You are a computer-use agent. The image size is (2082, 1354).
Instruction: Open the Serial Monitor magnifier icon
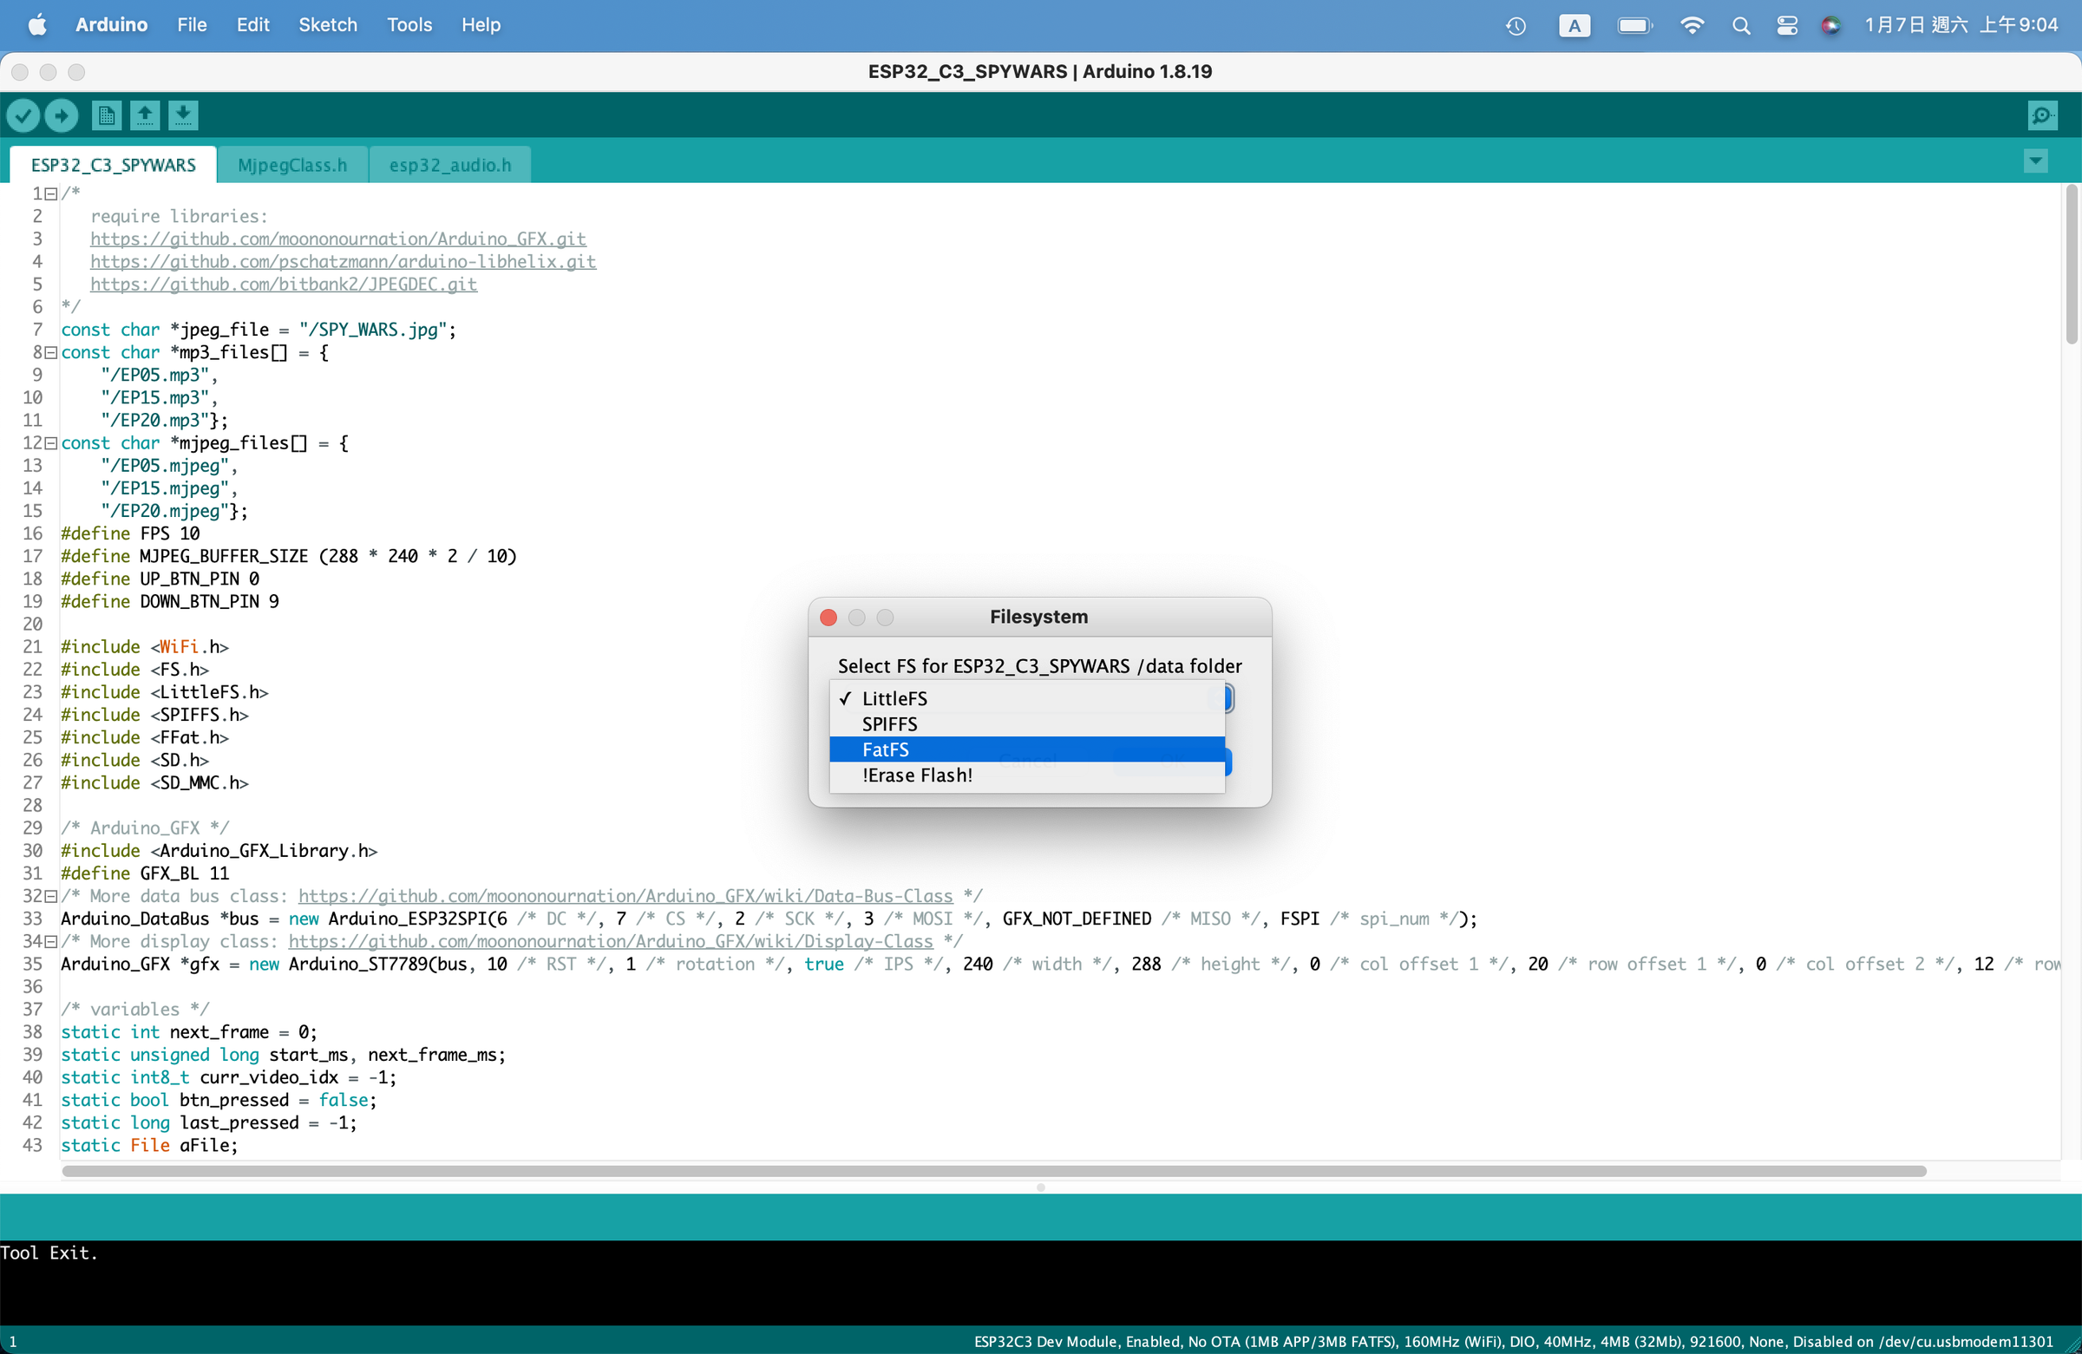pyautogui.click(x=2042, y=115)
